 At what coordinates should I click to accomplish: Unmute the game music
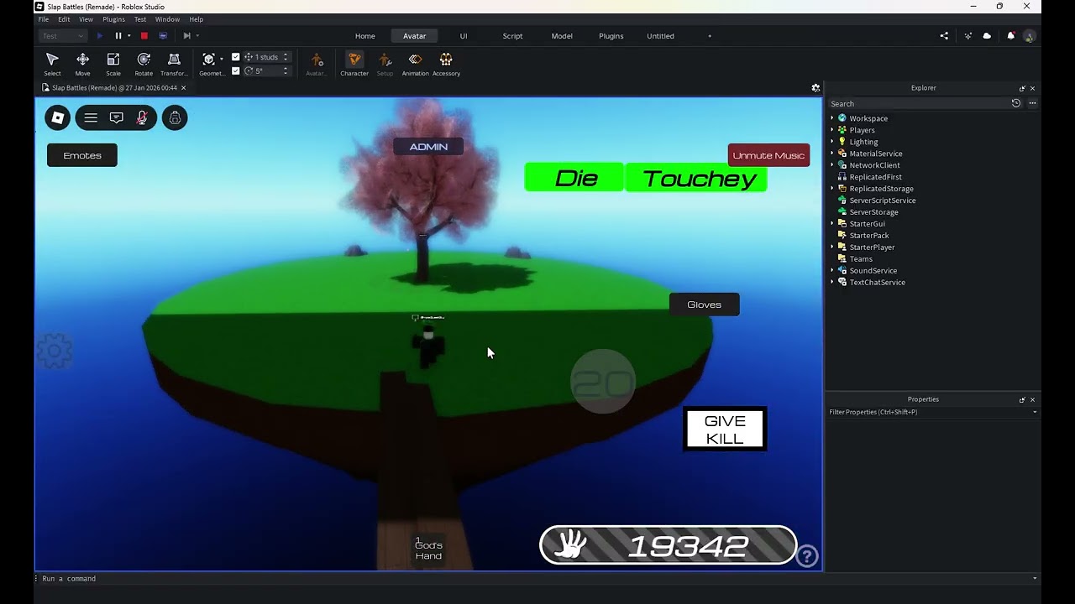768,155
